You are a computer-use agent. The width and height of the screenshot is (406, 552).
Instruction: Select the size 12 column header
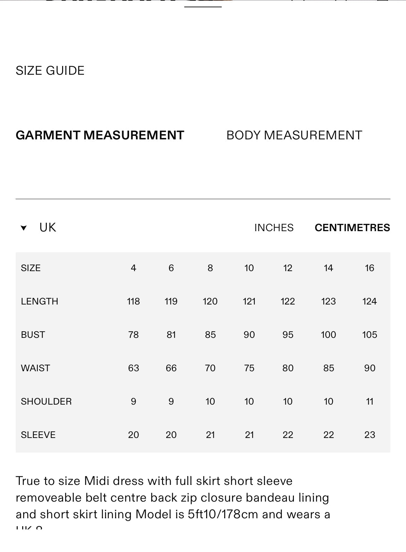288,268
